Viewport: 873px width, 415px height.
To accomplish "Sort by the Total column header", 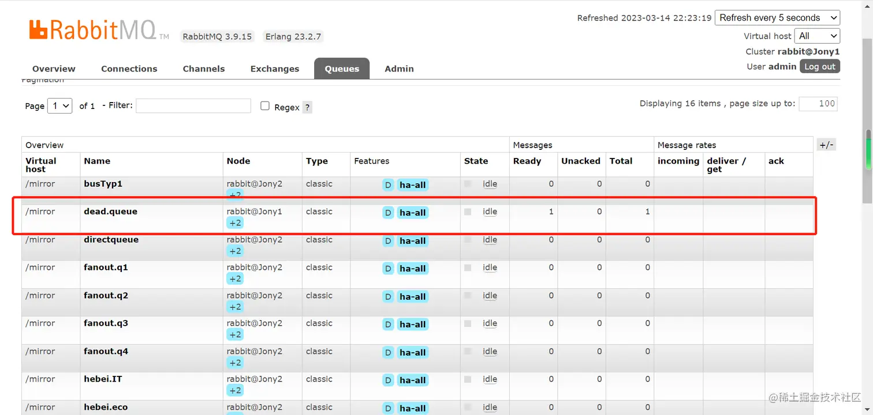I will [x=621, y=161].
